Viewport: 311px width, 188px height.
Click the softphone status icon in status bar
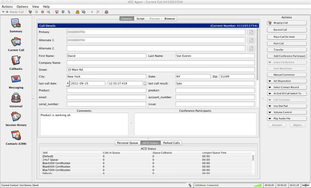coord(190,185)
